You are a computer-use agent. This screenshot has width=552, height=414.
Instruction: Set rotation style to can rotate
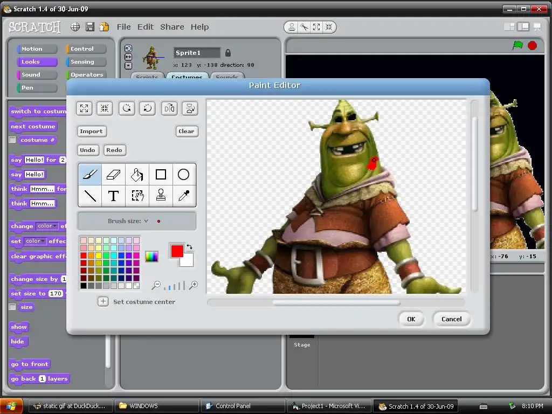coord(128,49)
